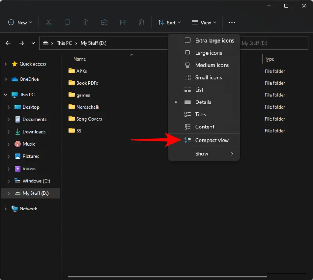
Task: Switch to Tiles view
Action: coord(201,114)
